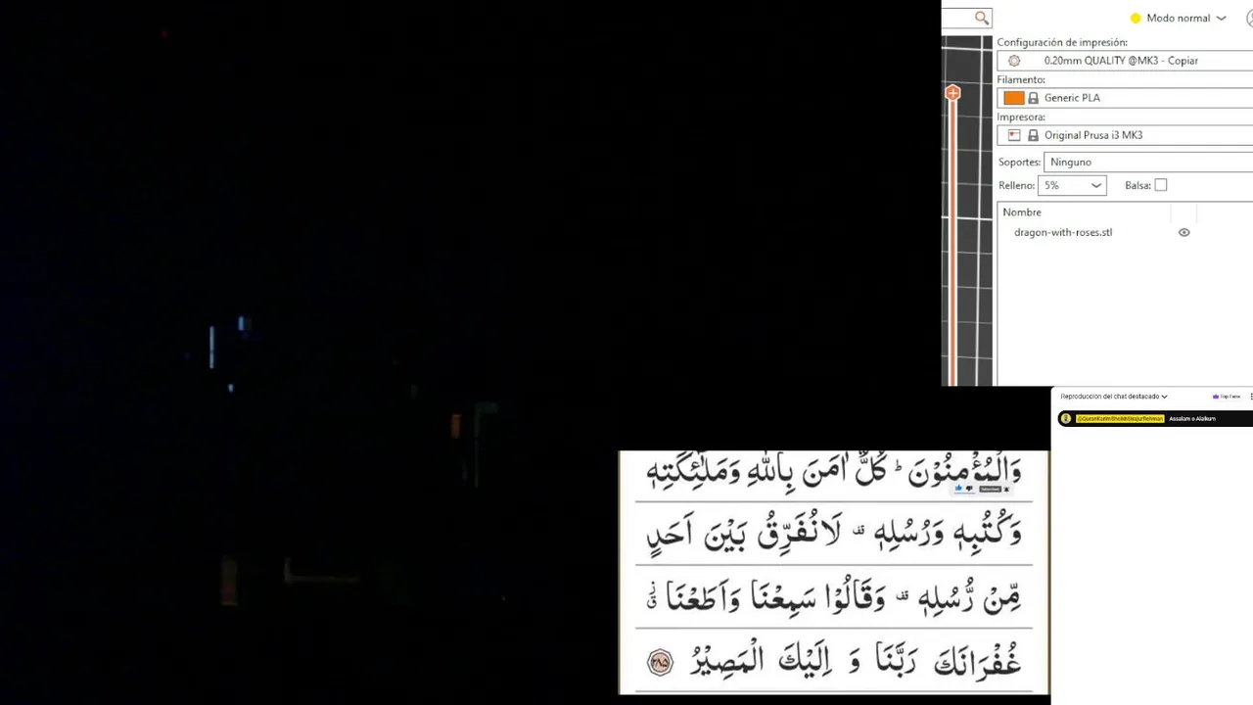Click the layer slider plus handle

point(952,93)
